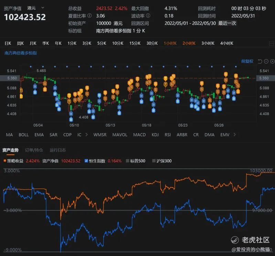
Task: Toggle the 恒生指数 benchmark checkbox
Action: pyautogui.click(x=86, y=161)
